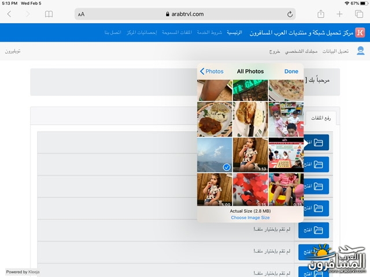Add new tab with plus icon
Screen dimensions: 370x277
tap(339, 14)
